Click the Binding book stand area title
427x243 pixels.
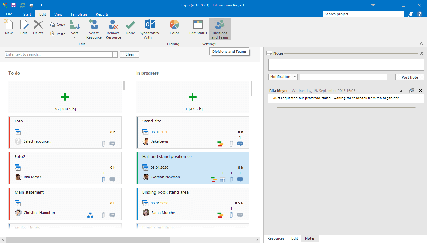[165, 192]
